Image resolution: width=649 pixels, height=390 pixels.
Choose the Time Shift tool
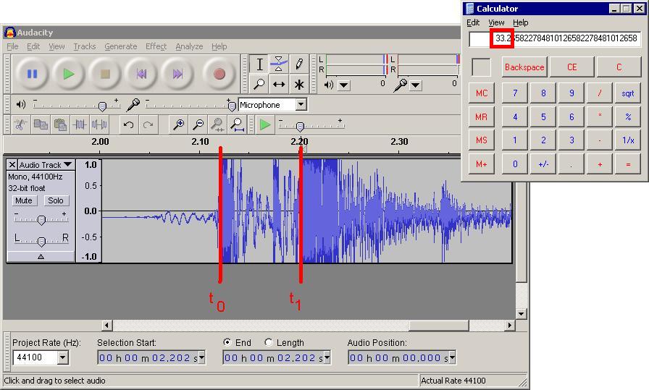tap(279, 85)
